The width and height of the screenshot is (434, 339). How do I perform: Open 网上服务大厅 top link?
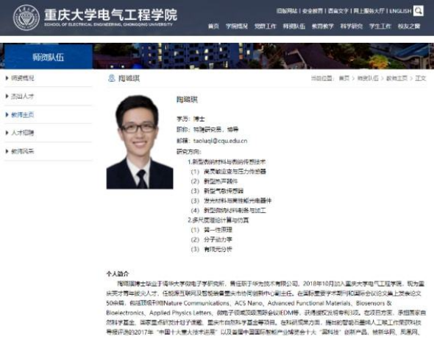pyautogui.click(x=369, y=11)
